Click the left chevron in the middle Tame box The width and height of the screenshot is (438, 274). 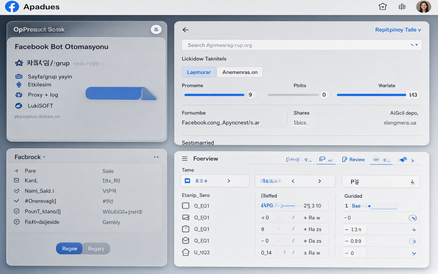click(293, 181)
